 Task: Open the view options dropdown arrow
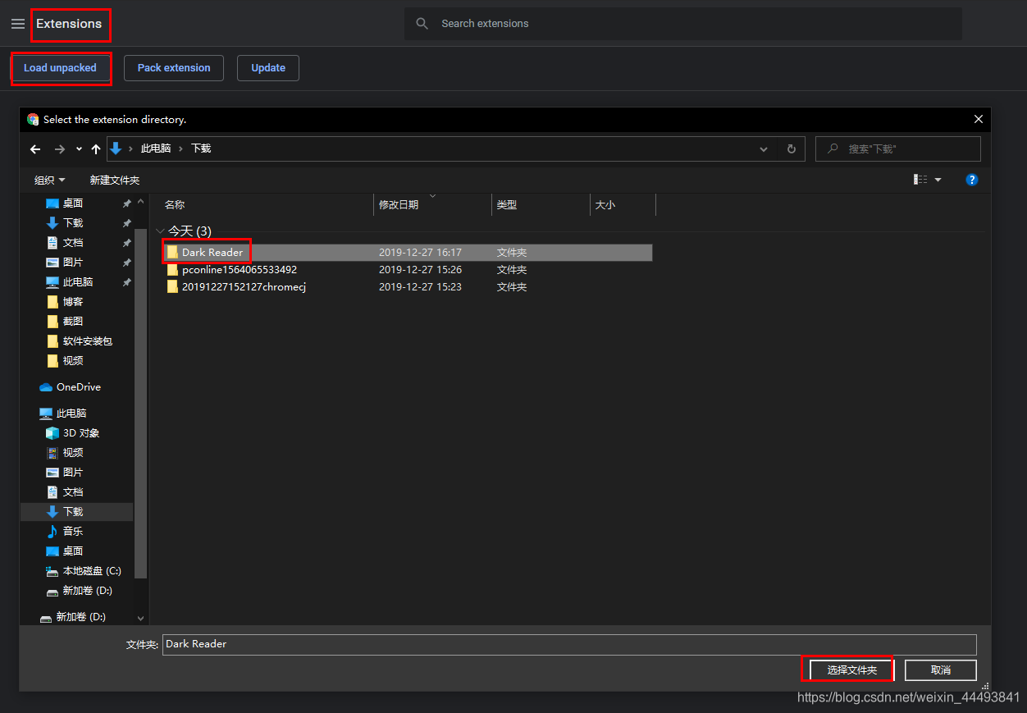click(x=938, y=180)
